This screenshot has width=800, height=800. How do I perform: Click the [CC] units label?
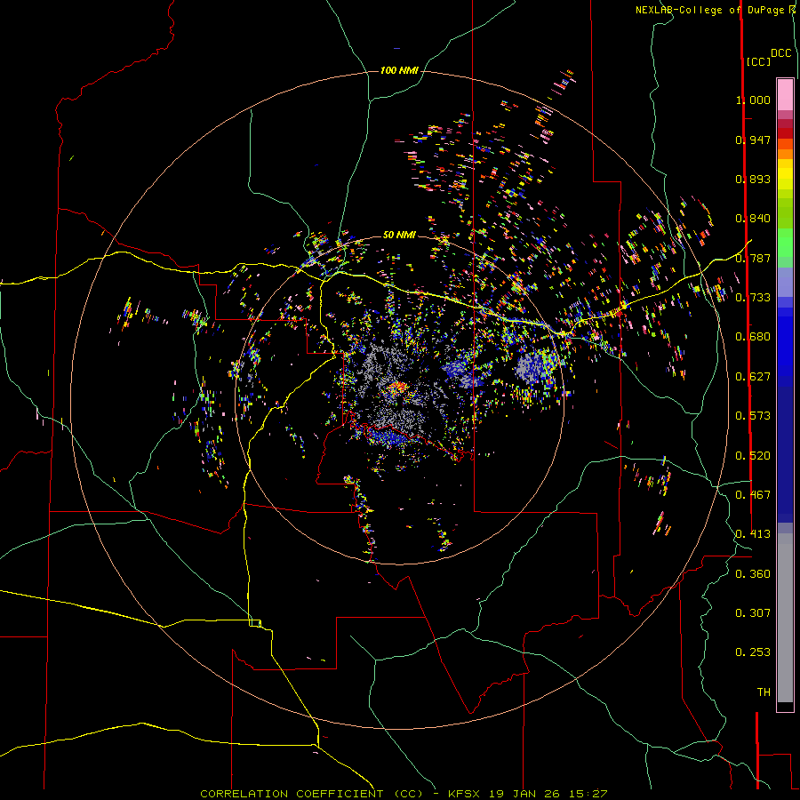(758, 61)
